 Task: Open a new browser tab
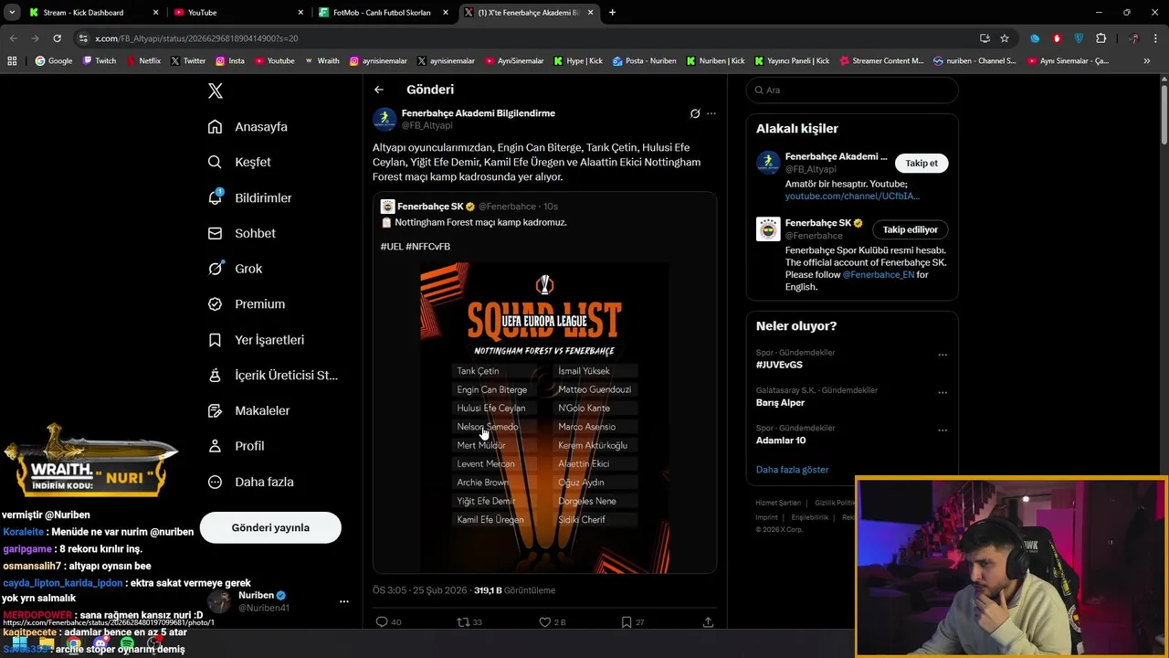click(x=612, y=13)
